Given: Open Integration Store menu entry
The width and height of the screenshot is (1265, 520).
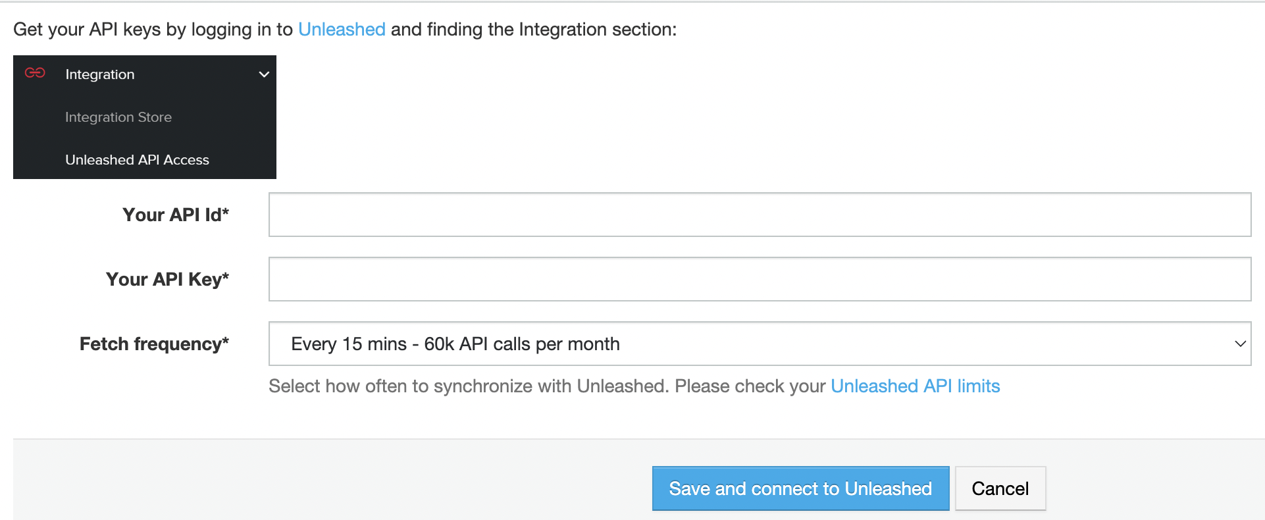Looking at the screenshot, I should [118, 117].
